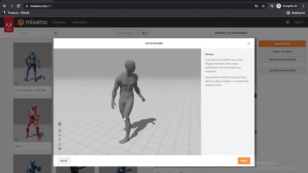Screen dimensions: 308x173
Task: Open the per page dropdown
Action: [x=127, y=33]
